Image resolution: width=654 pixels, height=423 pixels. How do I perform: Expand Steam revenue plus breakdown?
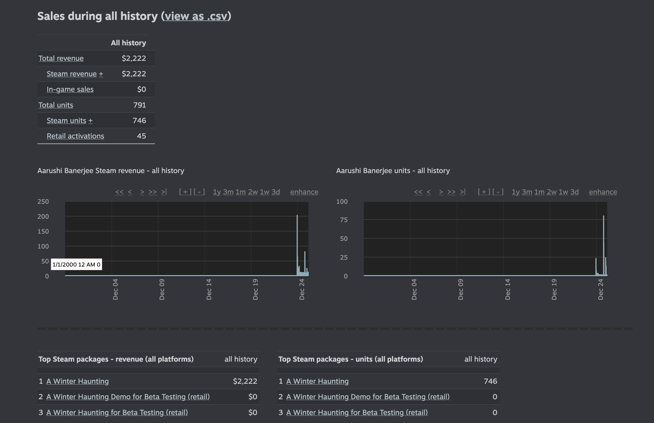click(101, 74)
